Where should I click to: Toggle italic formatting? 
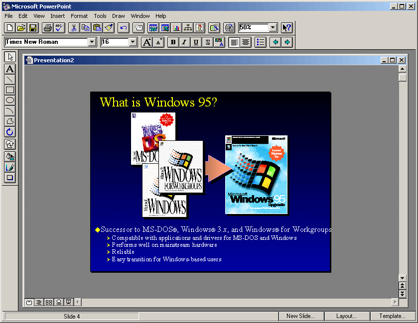[x=184, y=42]
